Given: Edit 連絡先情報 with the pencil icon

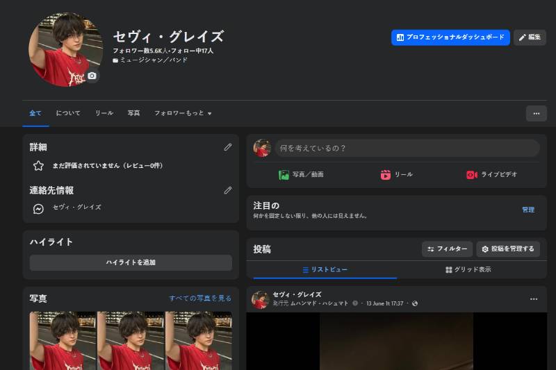Looking at the screenshot, I should [x=228, y=190].
